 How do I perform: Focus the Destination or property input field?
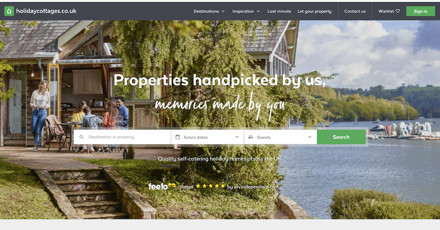[122, 137]
